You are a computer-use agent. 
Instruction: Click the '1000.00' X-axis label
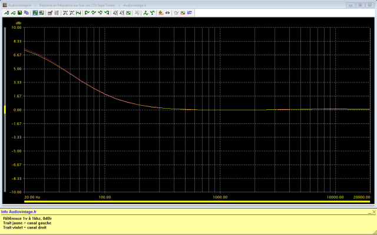click(x=220, y=197)
